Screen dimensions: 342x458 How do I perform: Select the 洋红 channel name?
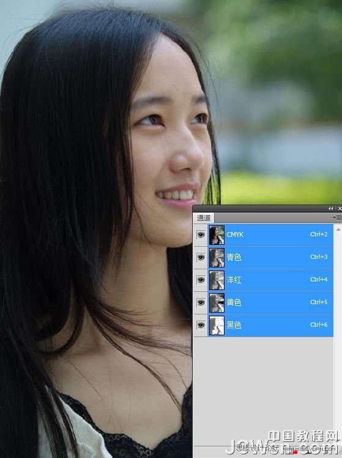[234, 280]
